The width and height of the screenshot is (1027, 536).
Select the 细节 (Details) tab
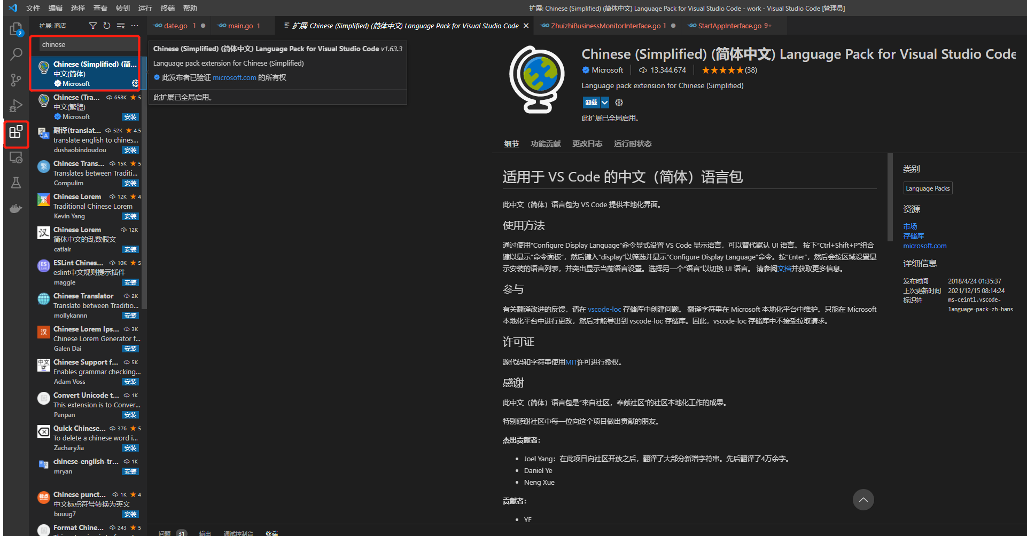pos(511,144)
